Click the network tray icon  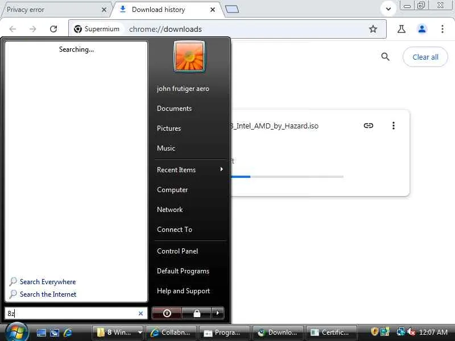point(401,332)
